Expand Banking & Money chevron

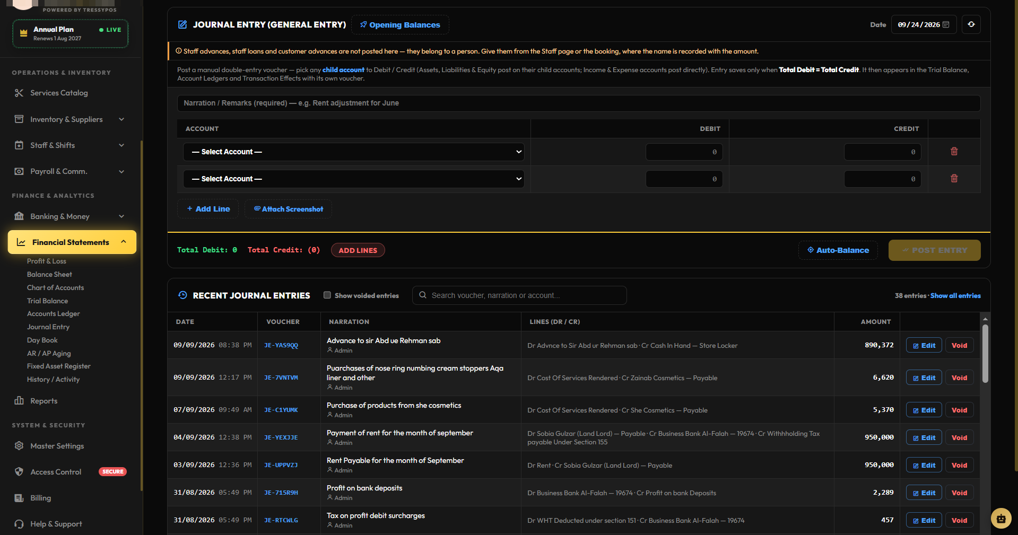point(121,216)
